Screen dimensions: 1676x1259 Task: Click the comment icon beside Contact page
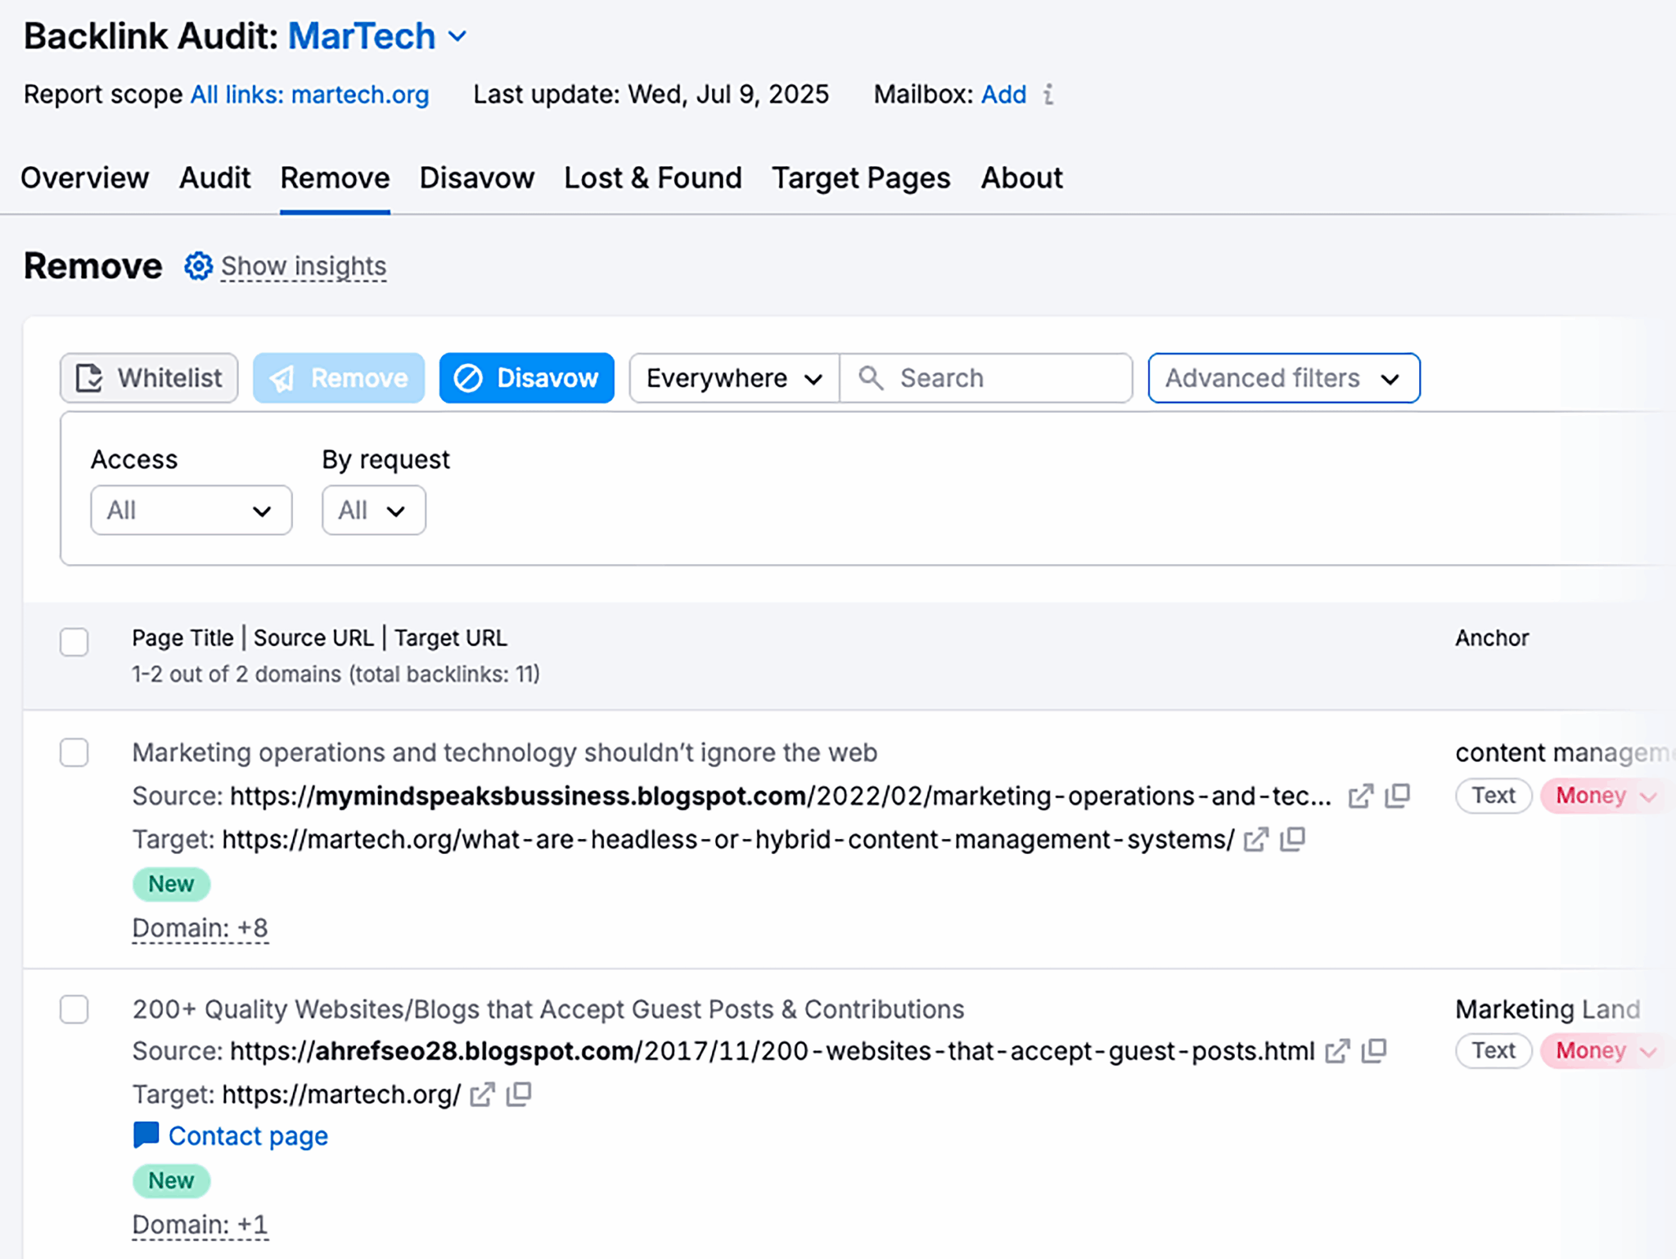(146, 1135)
